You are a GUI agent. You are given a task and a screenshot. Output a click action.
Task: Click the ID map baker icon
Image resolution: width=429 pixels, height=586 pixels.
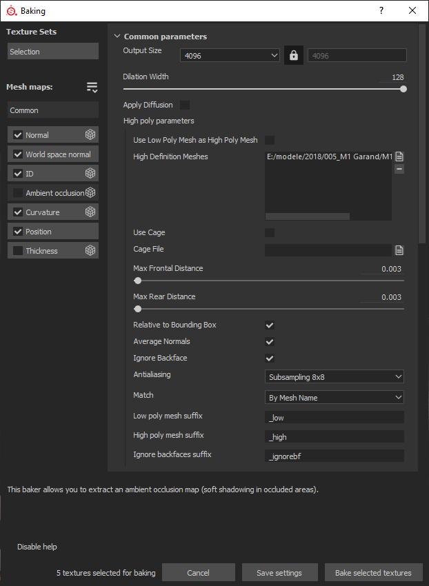[x=90, y=174]
